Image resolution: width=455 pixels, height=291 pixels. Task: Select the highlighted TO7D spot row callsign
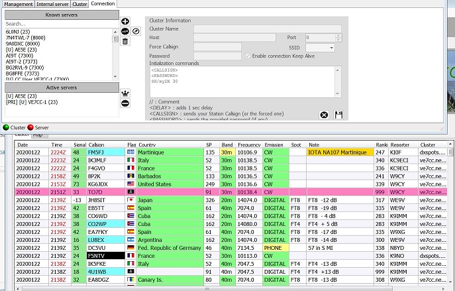[106, 192]
